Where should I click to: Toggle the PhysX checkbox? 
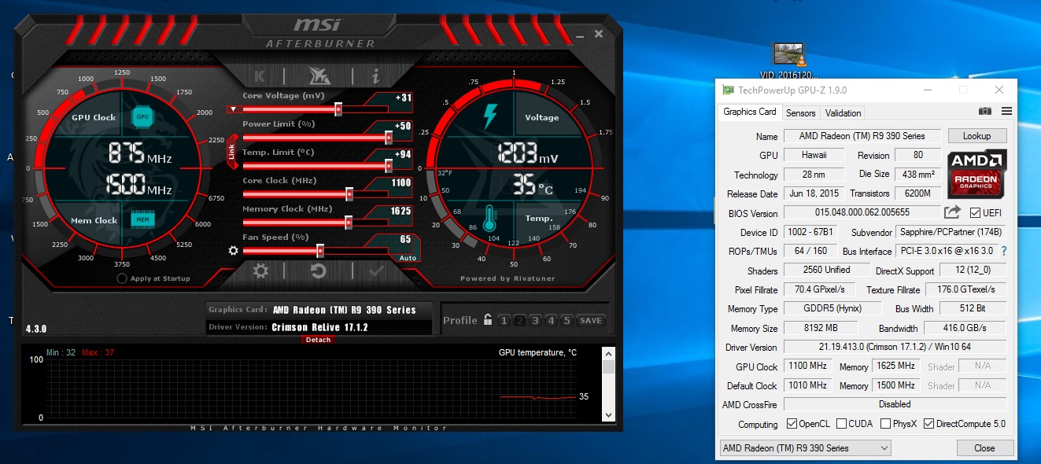(x=886, y=424)
